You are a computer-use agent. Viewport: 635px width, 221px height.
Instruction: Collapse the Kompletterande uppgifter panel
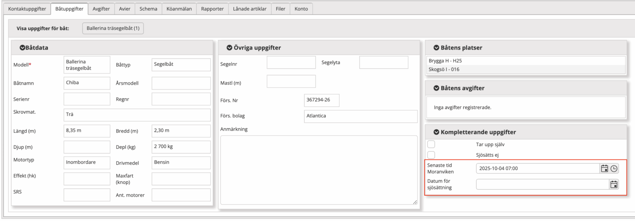click(x=436, y=132)
